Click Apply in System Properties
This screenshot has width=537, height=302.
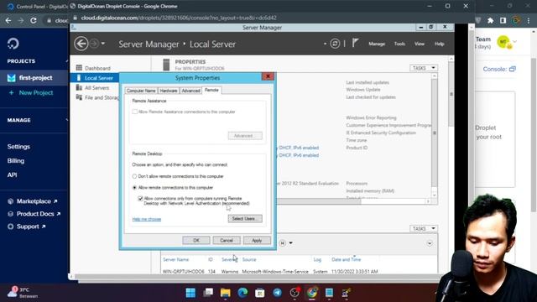[257, 241]
